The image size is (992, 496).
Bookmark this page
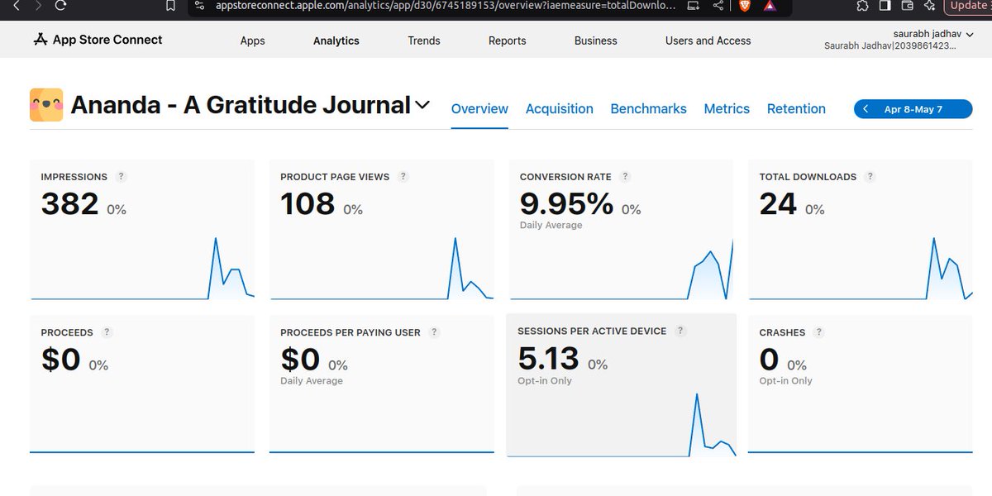pyautogui.click(x=171, y=6)
